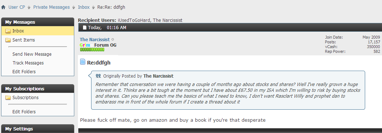Image resolution: width=382 pixels, height=133 pixels.
Task: Open Edit Folders under My Subscriptions
Action: click(24, 112)
